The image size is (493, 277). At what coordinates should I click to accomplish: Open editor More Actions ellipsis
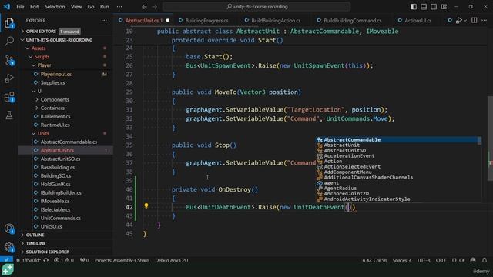[484, 21]
